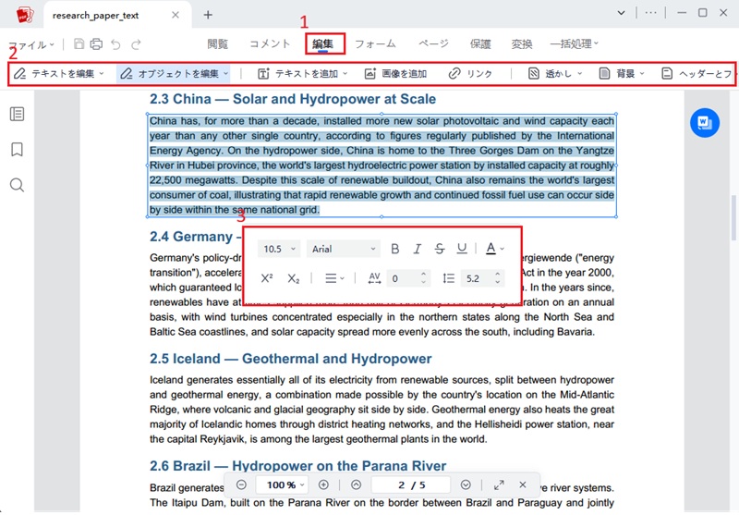
Task: Toggle strikethrough formatting
Action: point(440,249)
